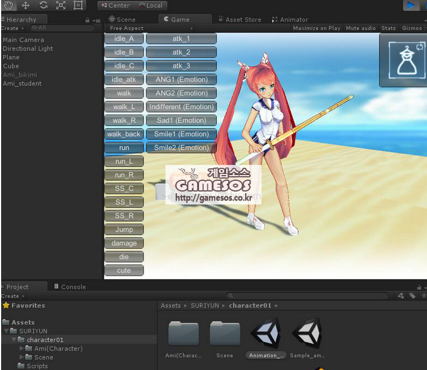
Task: Select Main Camera in Hierarchy
Action: click(23, 40)
